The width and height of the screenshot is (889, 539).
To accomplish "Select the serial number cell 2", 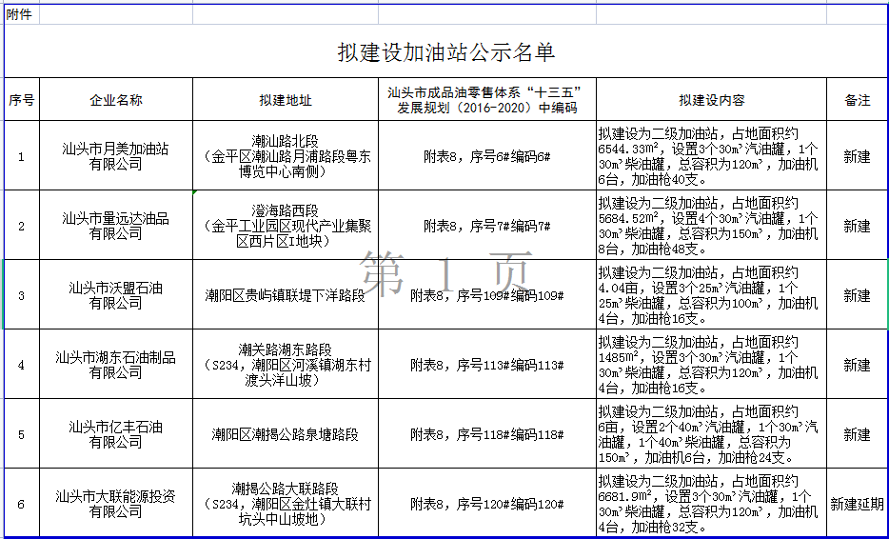I will tap(22, 226).
